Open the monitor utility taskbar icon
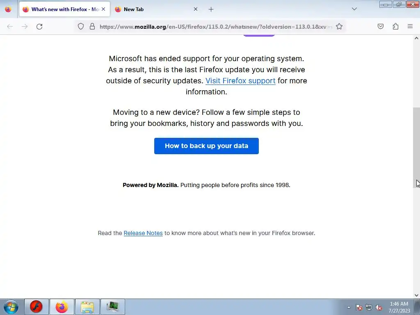Screen dimensions: 420x315 [112, 307]
